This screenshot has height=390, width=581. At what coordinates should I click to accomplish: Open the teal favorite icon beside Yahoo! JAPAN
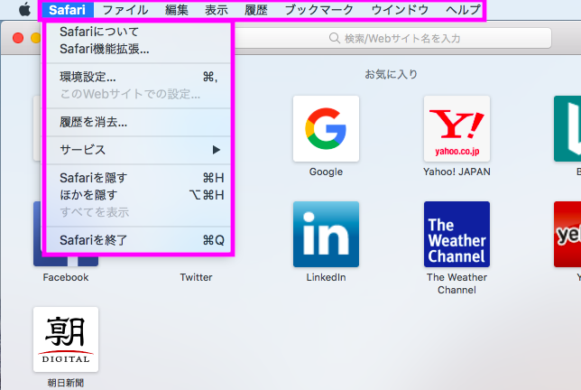(x=567, y=128)
